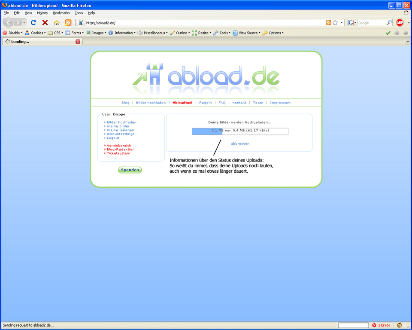Viewport: 412px width, 330px height.
Task: Open the Disable developer toolbar menu
Action: tap(12, 33)
